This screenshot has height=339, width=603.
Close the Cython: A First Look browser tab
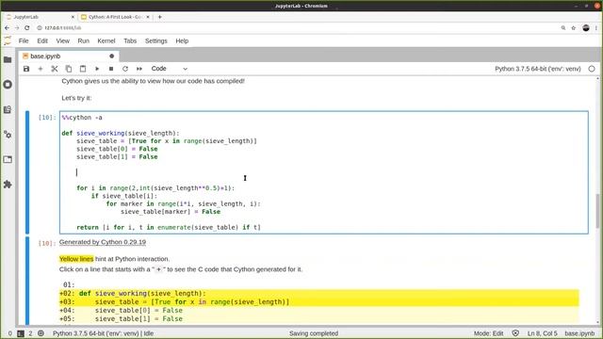click(148, 17)
